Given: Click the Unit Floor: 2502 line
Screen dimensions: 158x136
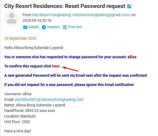Looking at the screenshot, I should click(17, 122).
